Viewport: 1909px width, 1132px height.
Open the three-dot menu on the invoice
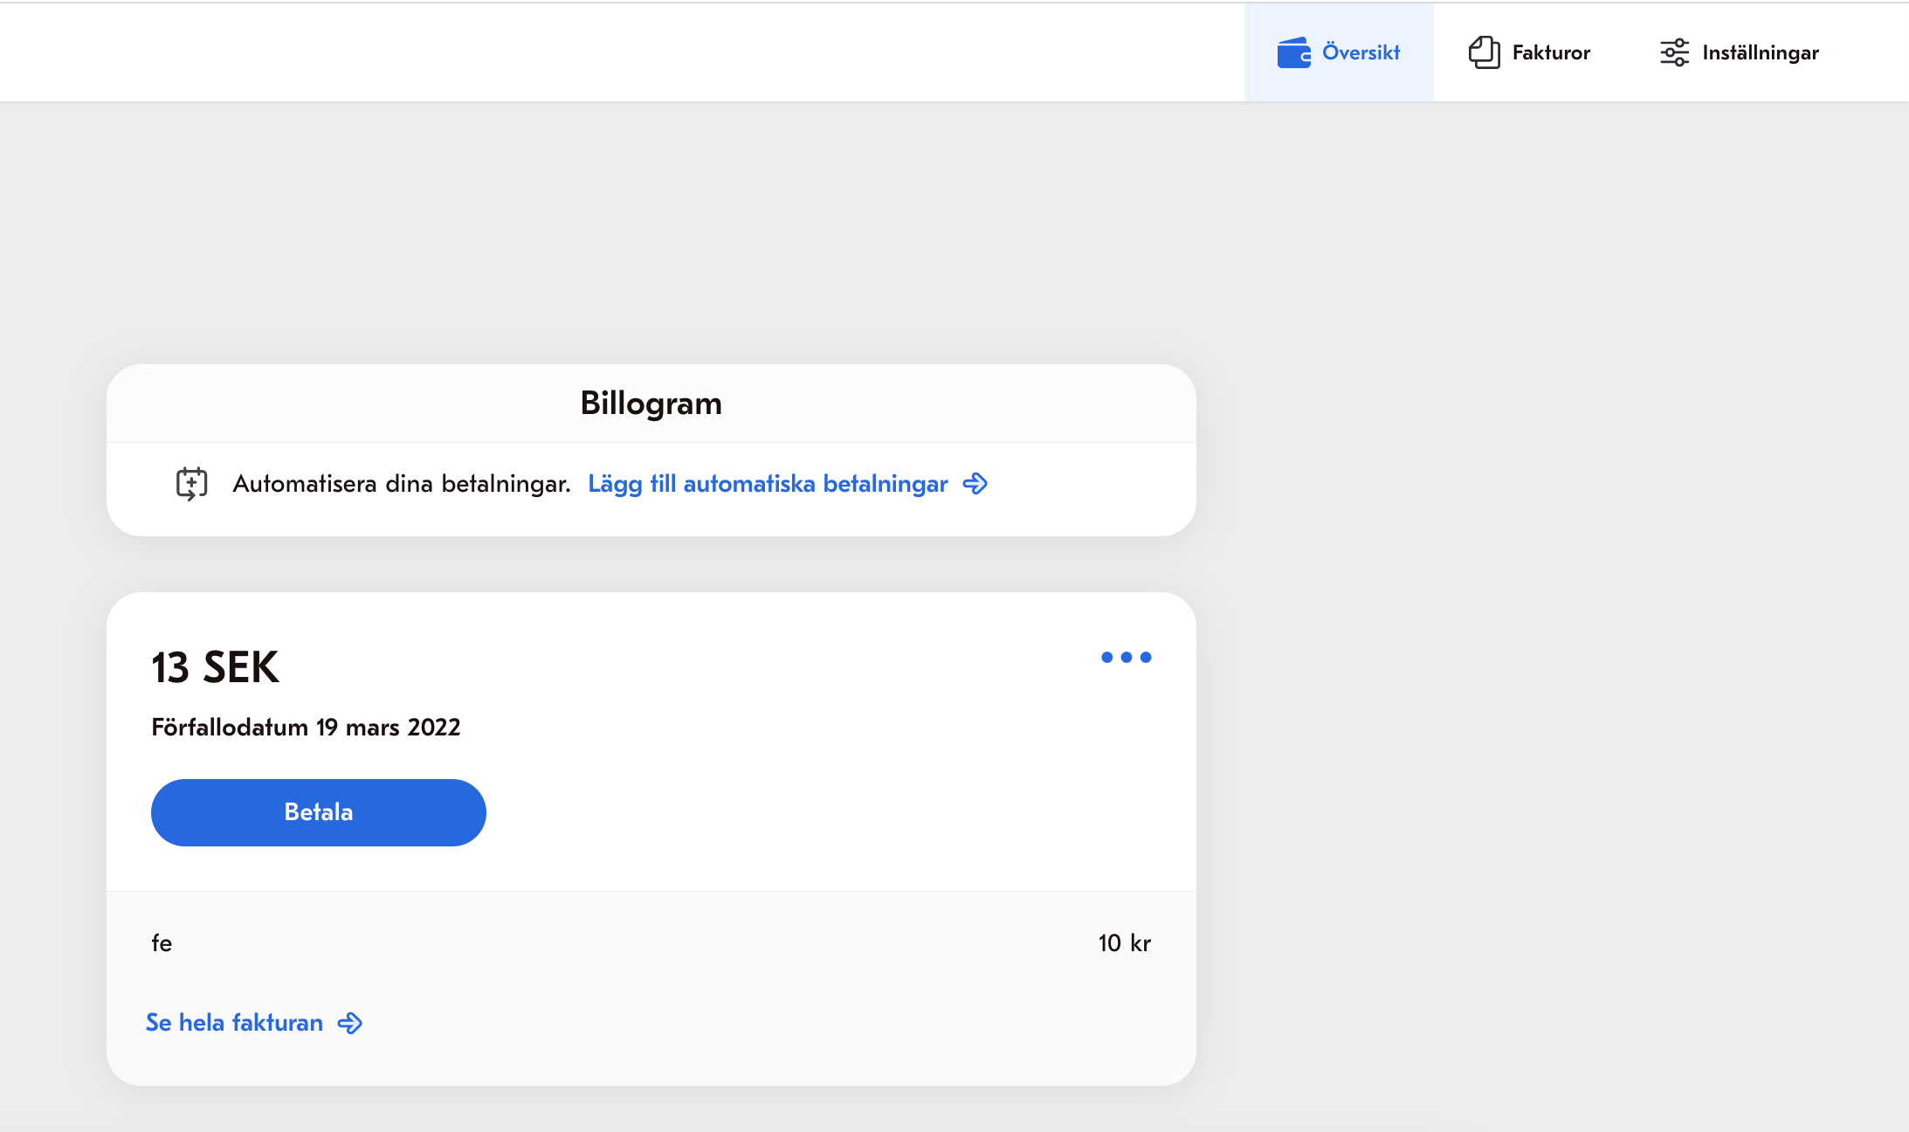pyautogui.click(x=1126, y=657)
